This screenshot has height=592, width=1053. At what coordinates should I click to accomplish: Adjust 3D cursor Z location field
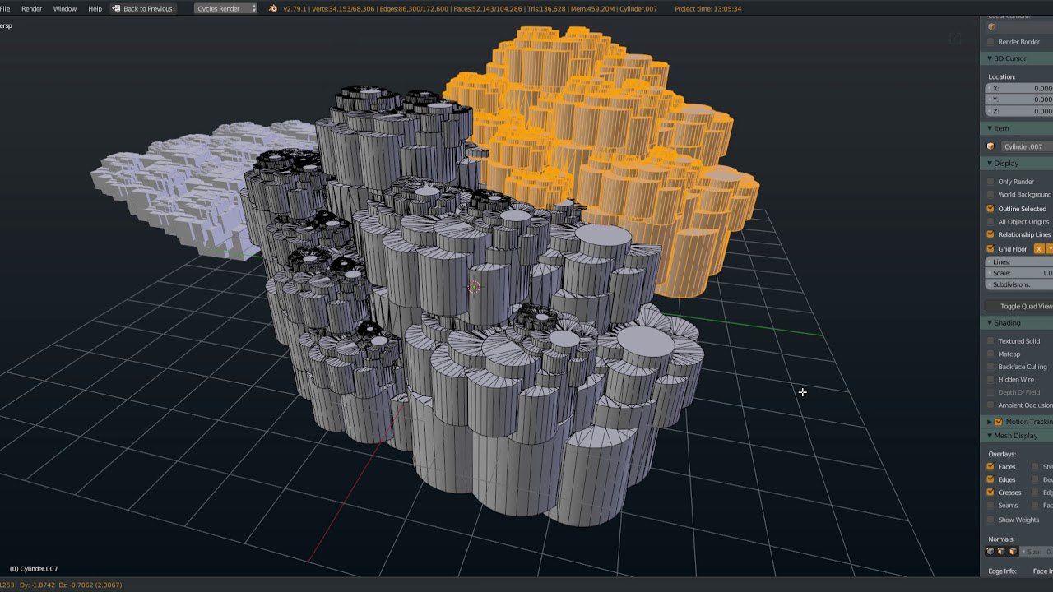pyautogui.click(x=1020, y=111)
